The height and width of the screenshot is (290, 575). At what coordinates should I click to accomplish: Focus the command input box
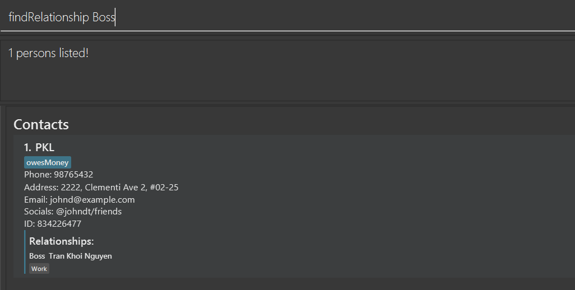click(336, 17)
